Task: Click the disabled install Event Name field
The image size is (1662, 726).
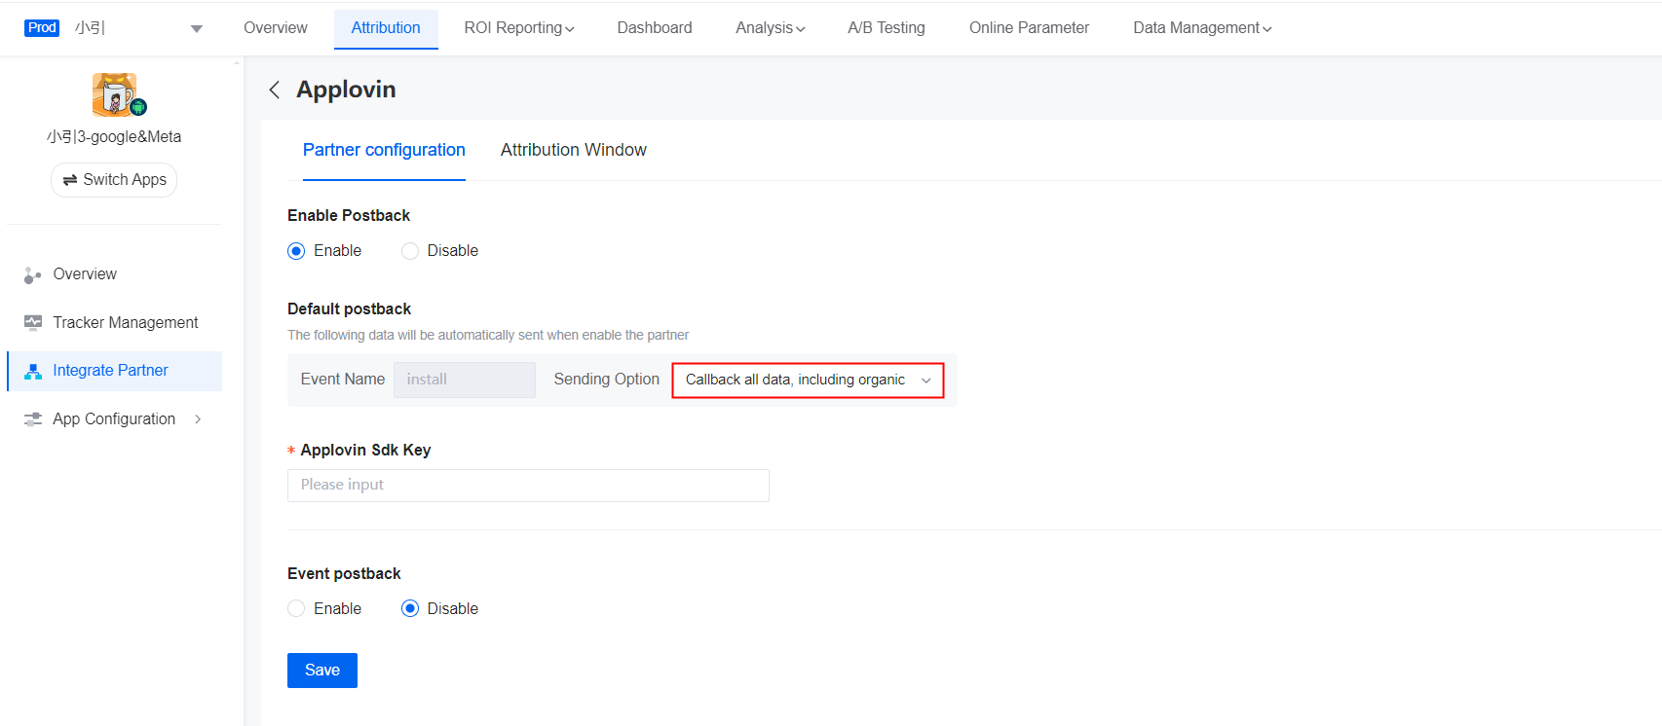Action: pyautogui.click(x=465, y=380)
